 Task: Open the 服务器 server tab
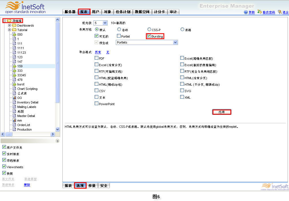pos(70,12)
